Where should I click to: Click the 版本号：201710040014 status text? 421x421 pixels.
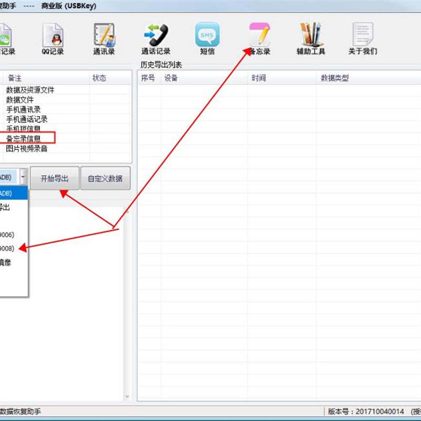[366, 412]
